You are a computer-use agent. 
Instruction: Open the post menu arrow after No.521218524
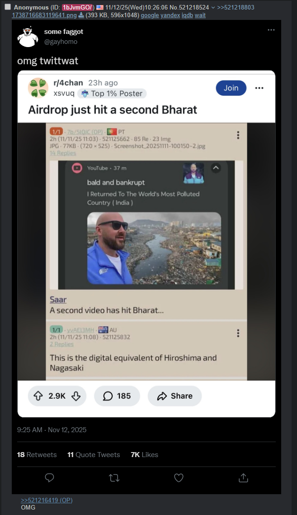click(213, 7)
